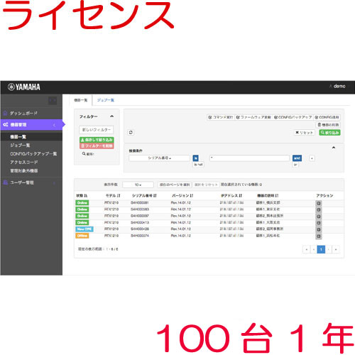
Task: Click the action icon in the third Online row
Action: [x=319, y=217]
